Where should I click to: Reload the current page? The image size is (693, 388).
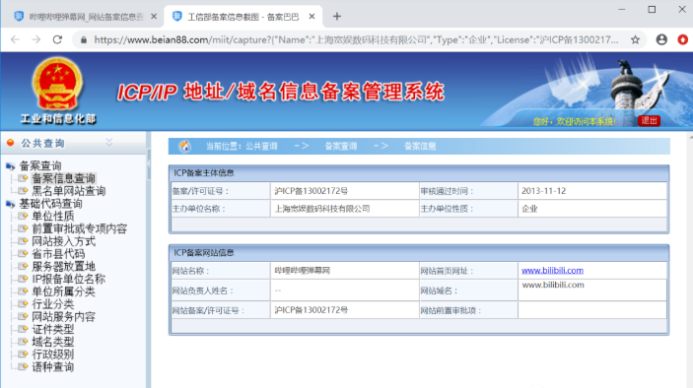[57, 39]
